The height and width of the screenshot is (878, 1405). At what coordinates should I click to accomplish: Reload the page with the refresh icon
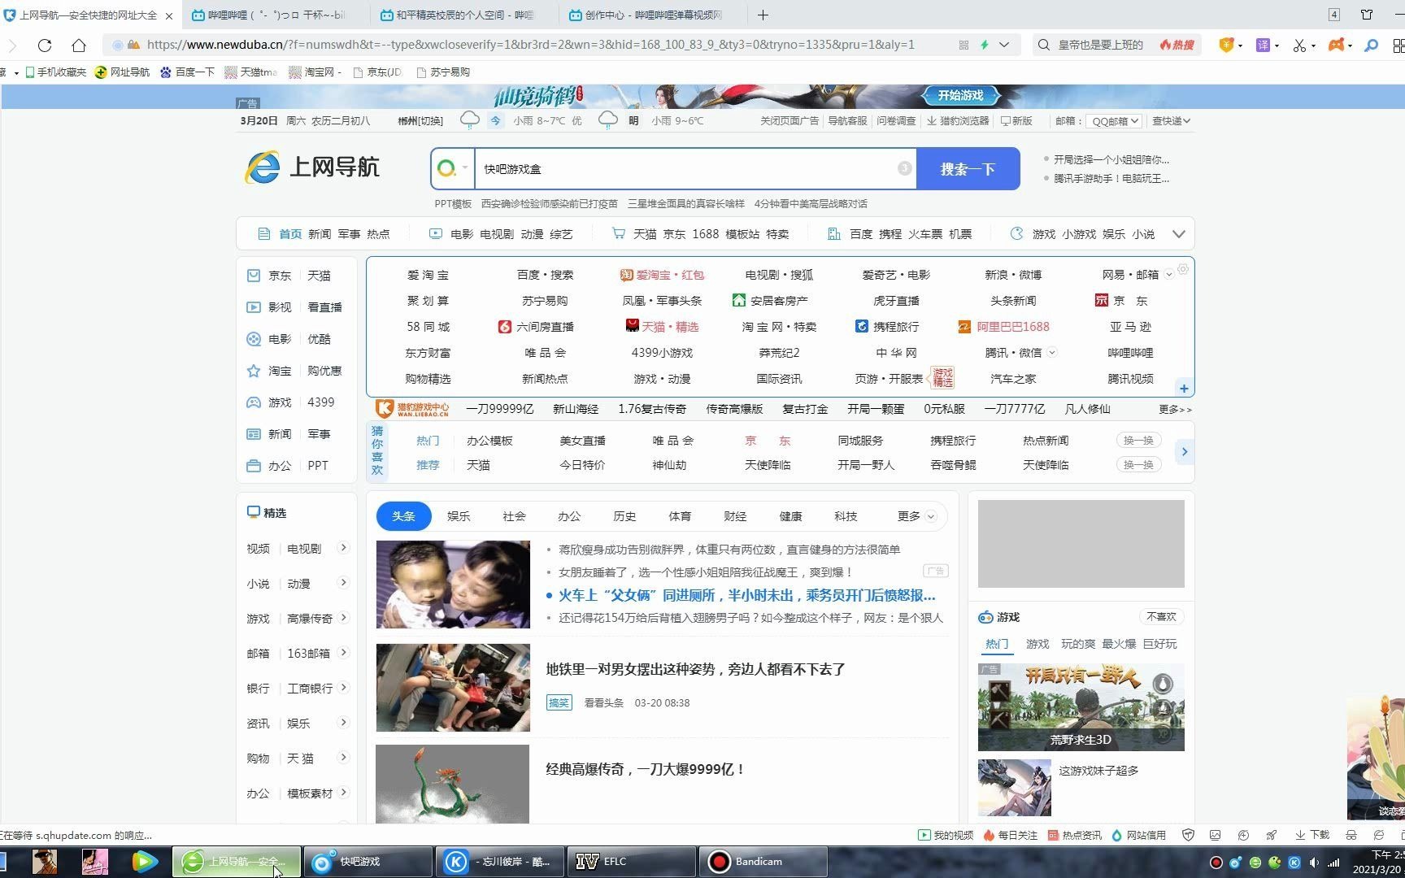pyautogui.click(x=45, y=46)
